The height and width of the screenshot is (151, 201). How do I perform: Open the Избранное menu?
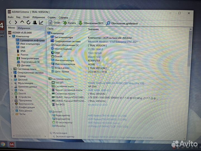tap(39, 17)
